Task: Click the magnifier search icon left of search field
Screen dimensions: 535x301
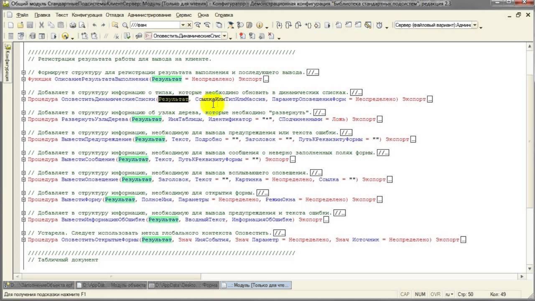Action: 125,25
